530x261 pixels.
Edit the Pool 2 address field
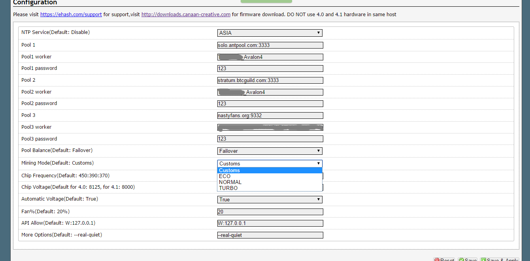click(270, 80)
